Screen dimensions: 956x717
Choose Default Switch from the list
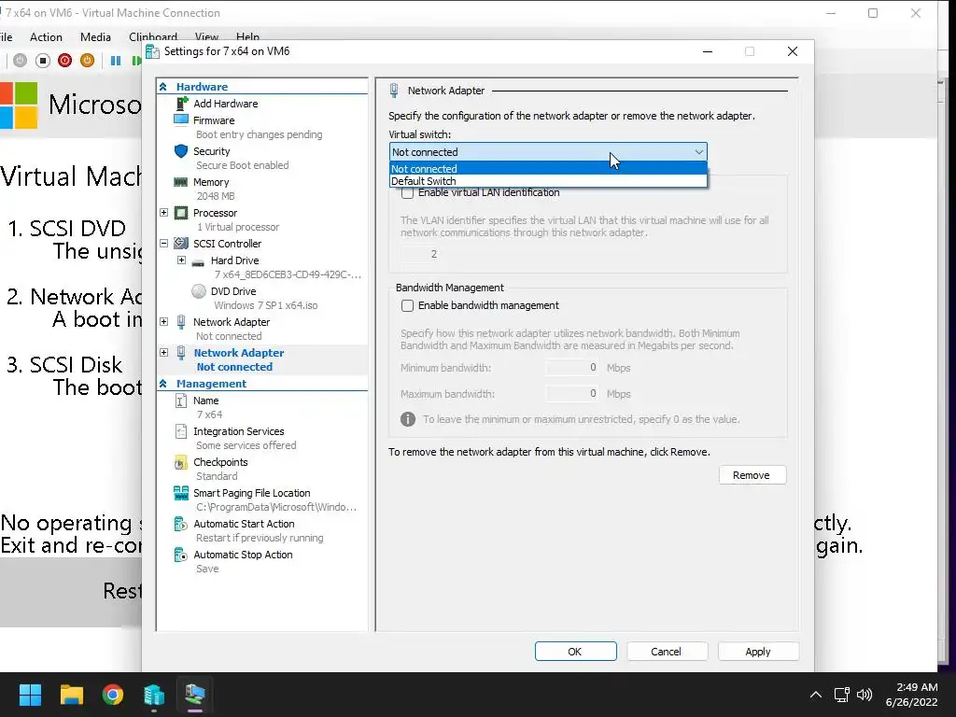point(548,181)
